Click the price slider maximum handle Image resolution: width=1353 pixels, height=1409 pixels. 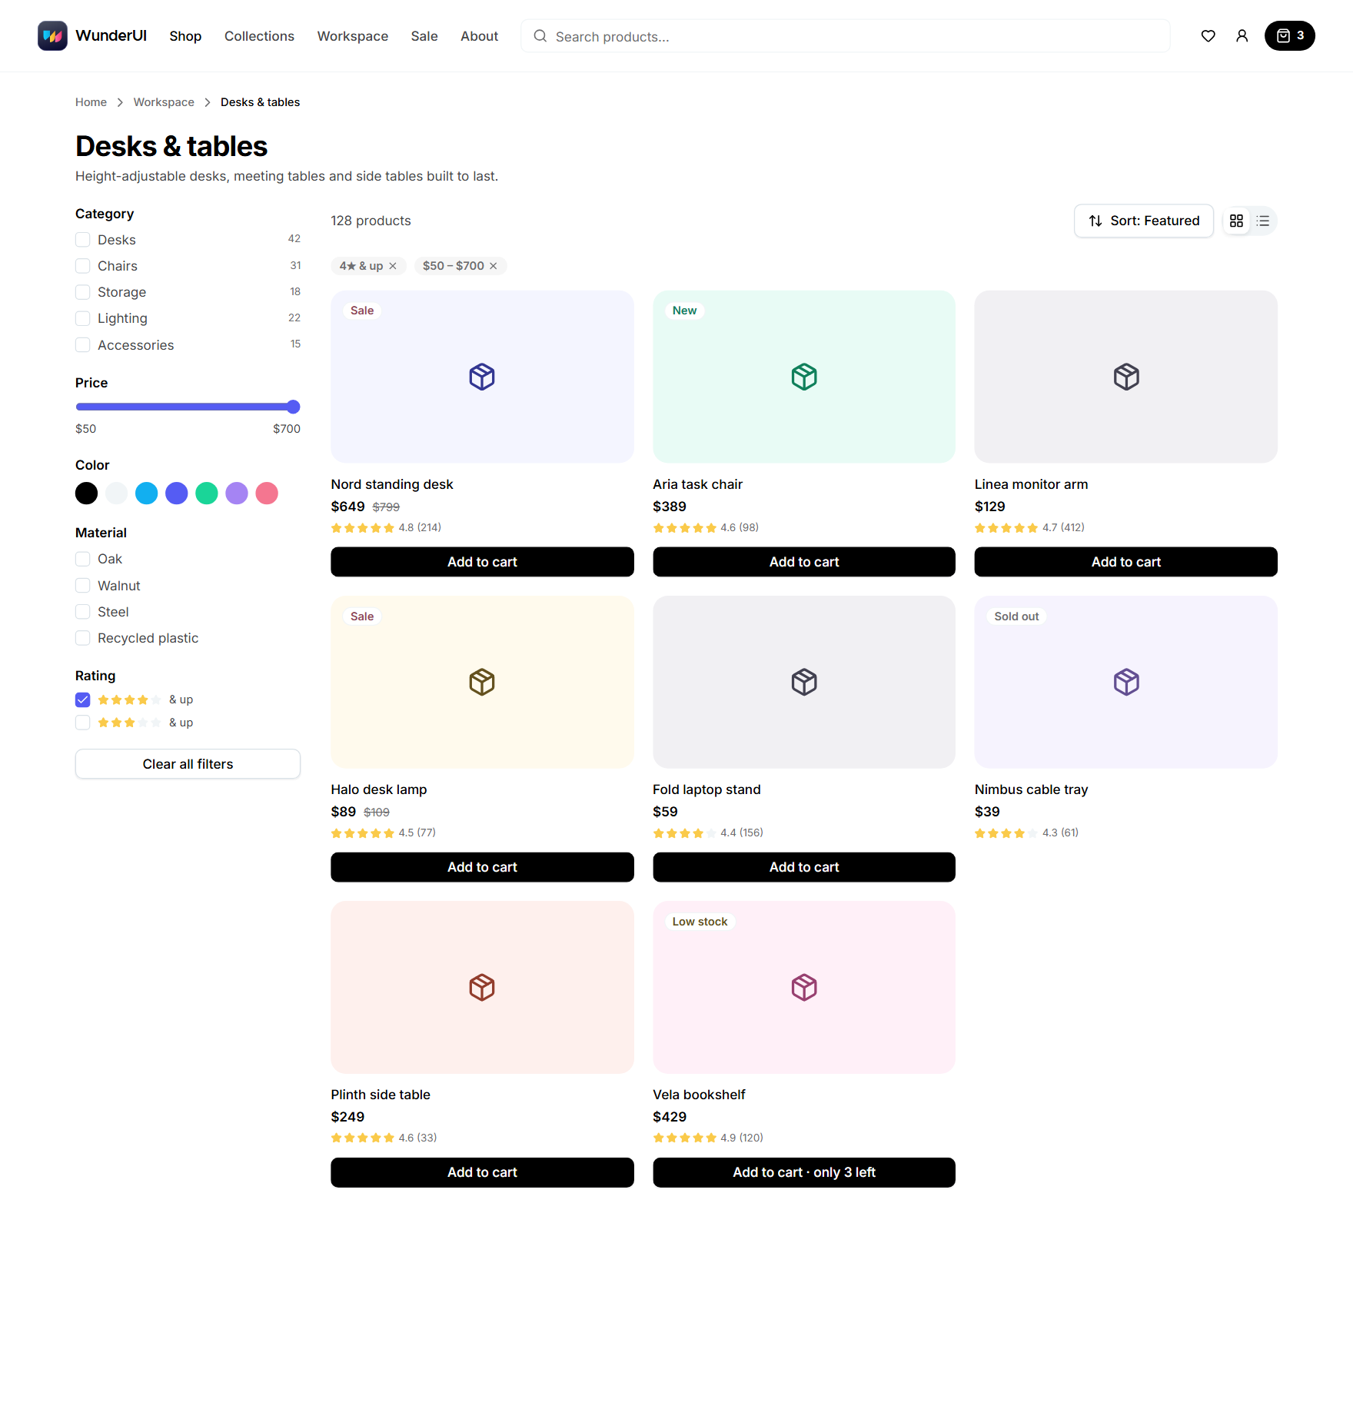tap(293, 407)
